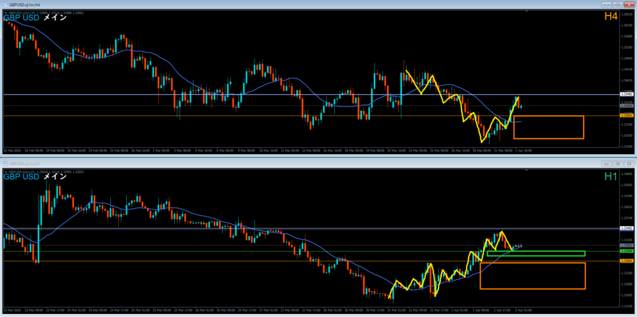The height and width of the screenshot is (317, 637).
Task: Select the orange rectangle on H1 chart
Action: (x=532, y=263)
